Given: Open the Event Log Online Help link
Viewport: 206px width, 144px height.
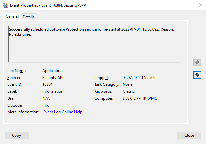Looking at the screenshot, I should coord(63,112).
